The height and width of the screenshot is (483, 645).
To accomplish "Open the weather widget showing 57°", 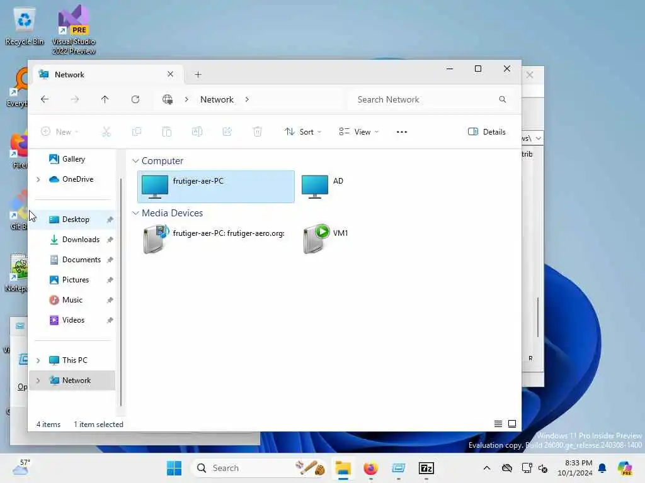I will (21, 467).
